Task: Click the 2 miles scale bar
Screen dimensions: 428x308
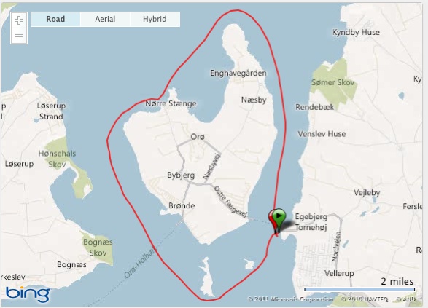Action: pos(359,289)
